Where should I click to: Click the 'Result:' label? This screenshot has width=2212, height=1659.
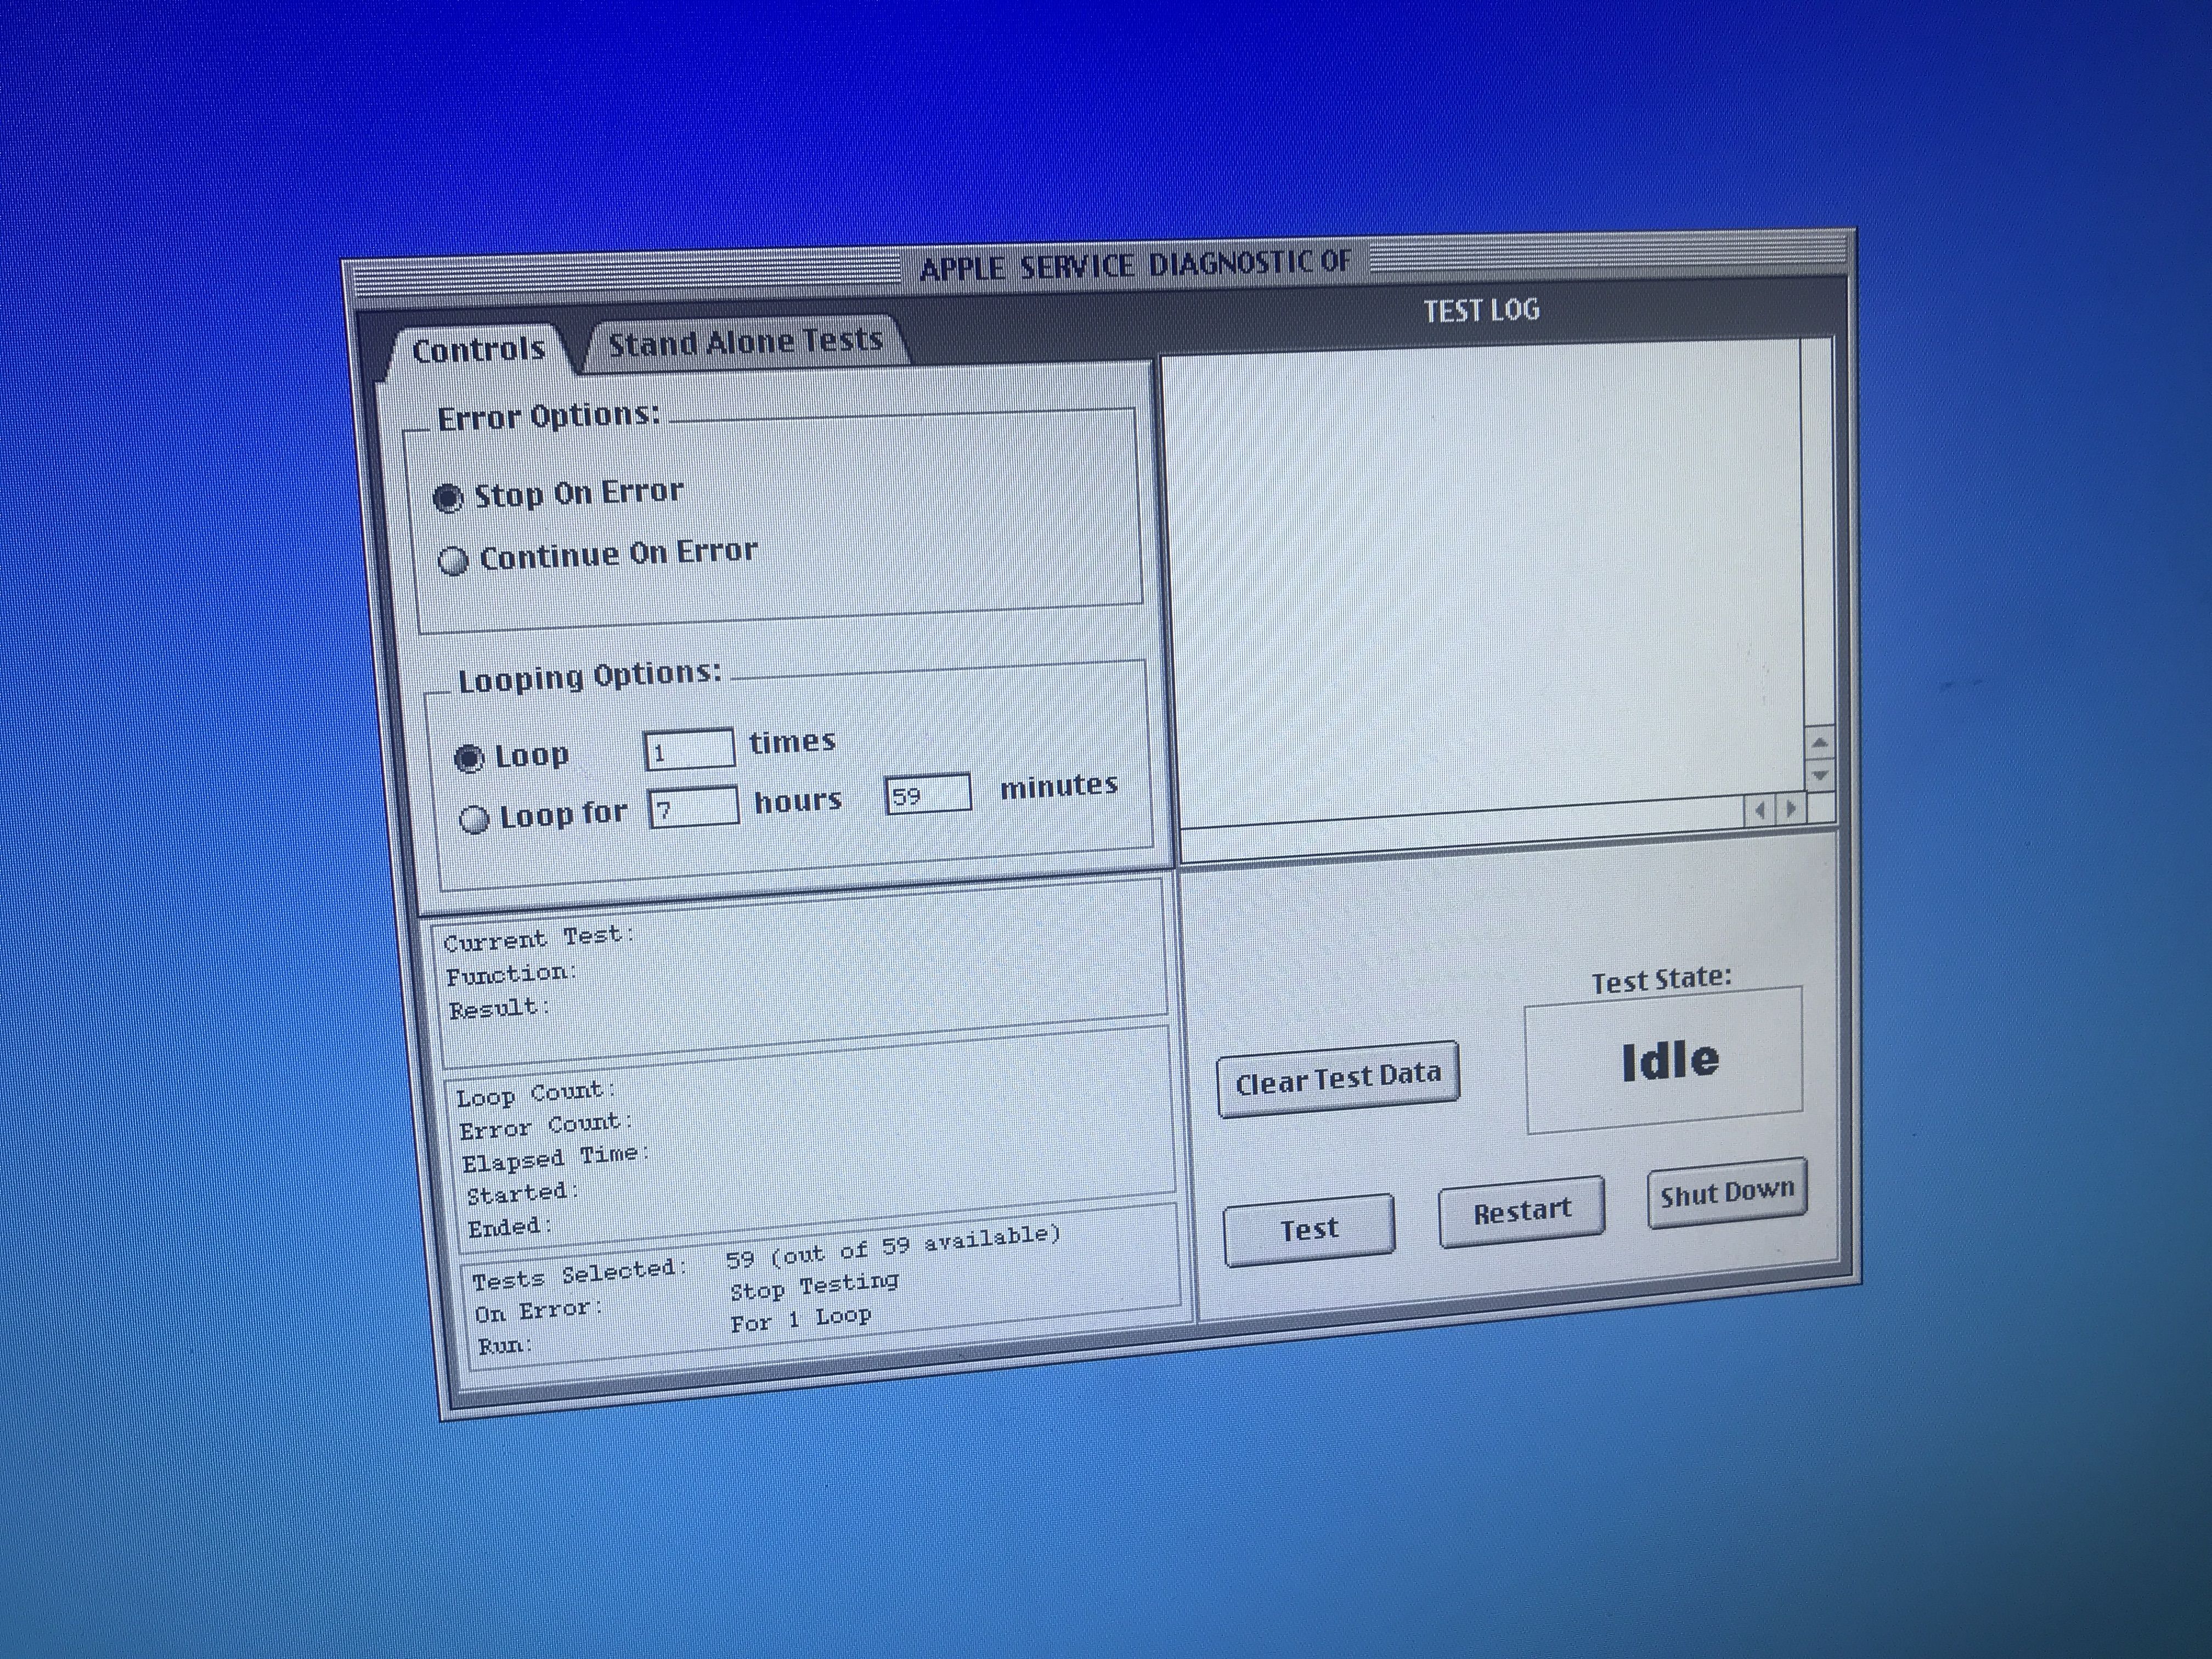(x=499, y=1008)
